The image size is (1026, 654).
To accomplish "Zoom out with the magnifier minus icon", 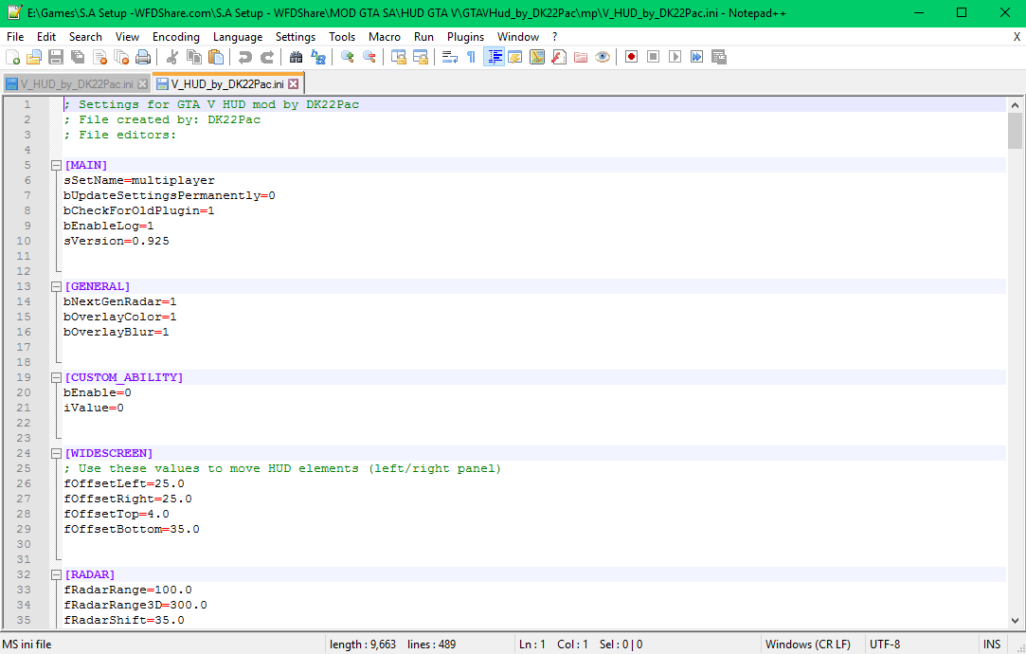I will pyautogui.click(x=369, y=57).
